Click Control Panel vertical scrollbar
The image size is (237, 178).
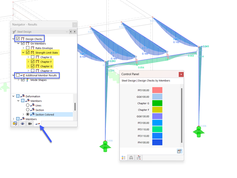(181, 115)
